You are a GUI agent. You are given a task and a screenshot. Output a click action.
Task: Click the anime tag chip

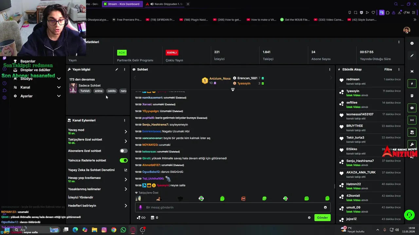pyautogui.click(x=99, y=91)
